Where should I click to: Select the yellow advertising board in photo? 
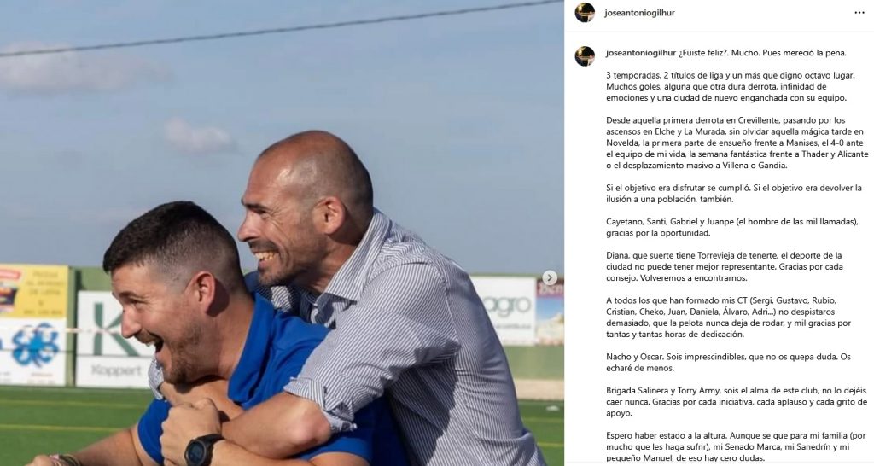34,292
